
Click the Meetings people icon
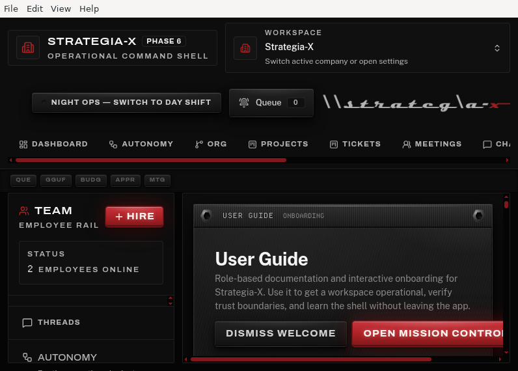tap(407, 144)
